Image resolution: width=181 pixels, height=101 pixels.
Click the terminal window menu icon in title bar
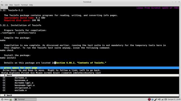point(2,2)
